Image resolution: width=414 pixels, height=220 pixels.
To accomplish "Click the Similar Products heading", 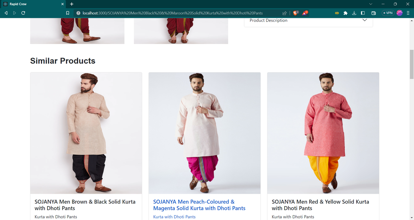I will tap(63, 61).
